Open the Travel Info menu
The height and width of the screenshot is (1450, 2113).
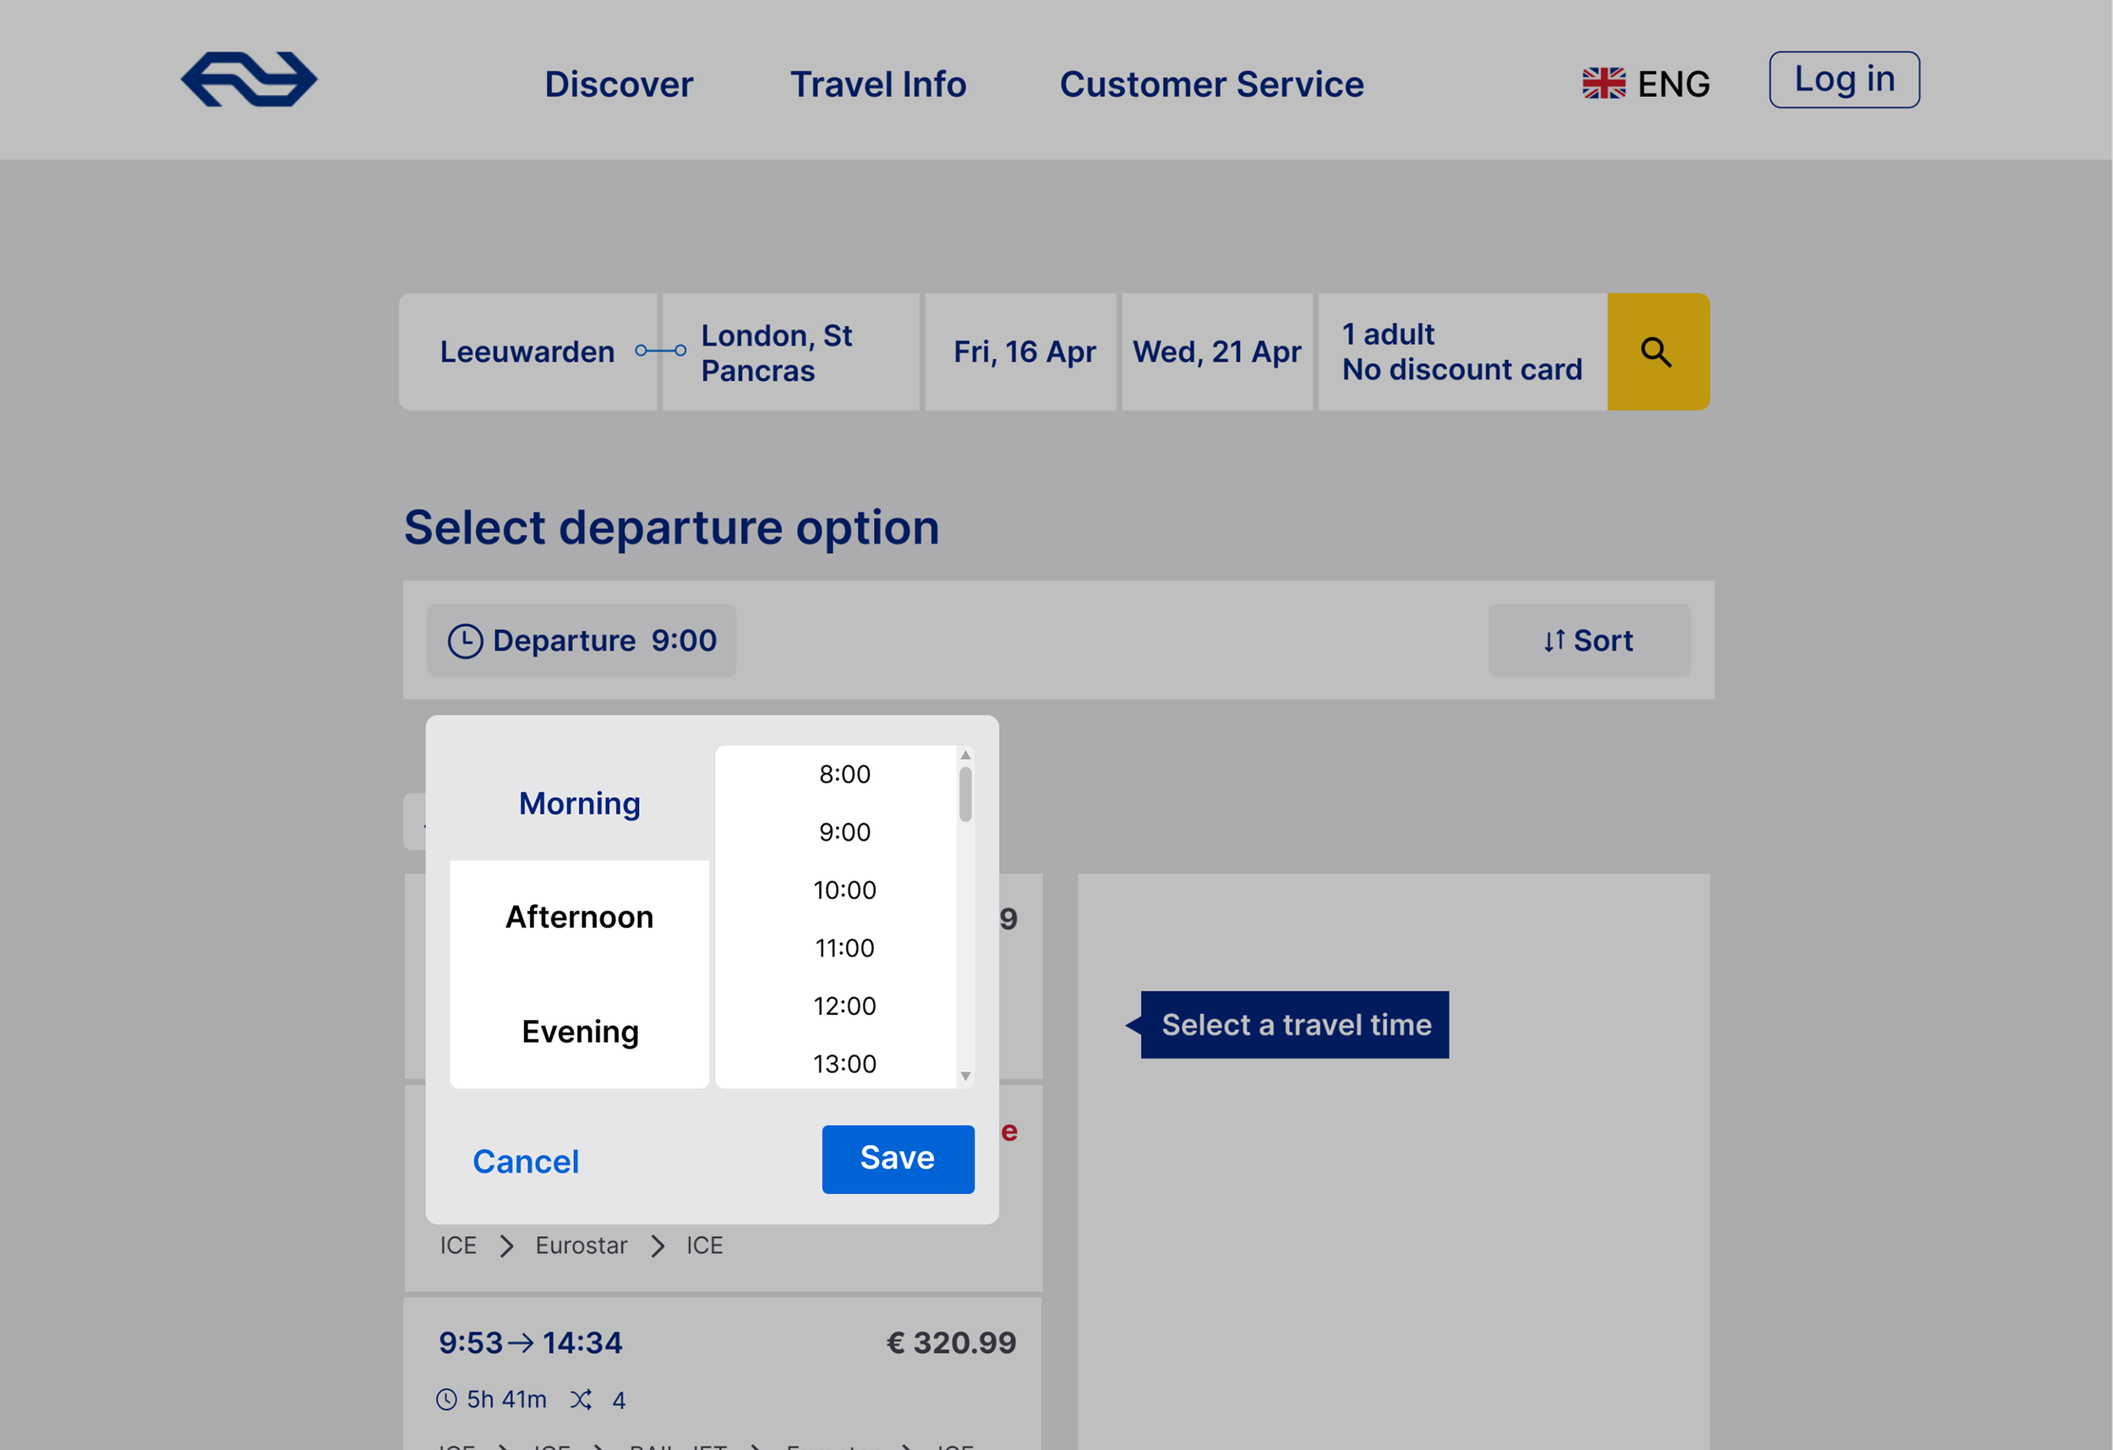pos(877,84)
